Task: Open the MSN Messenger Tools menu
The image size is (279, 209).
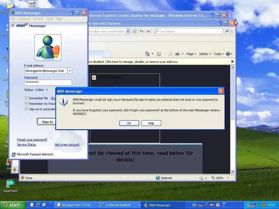Action: click(x=50, y=19)
